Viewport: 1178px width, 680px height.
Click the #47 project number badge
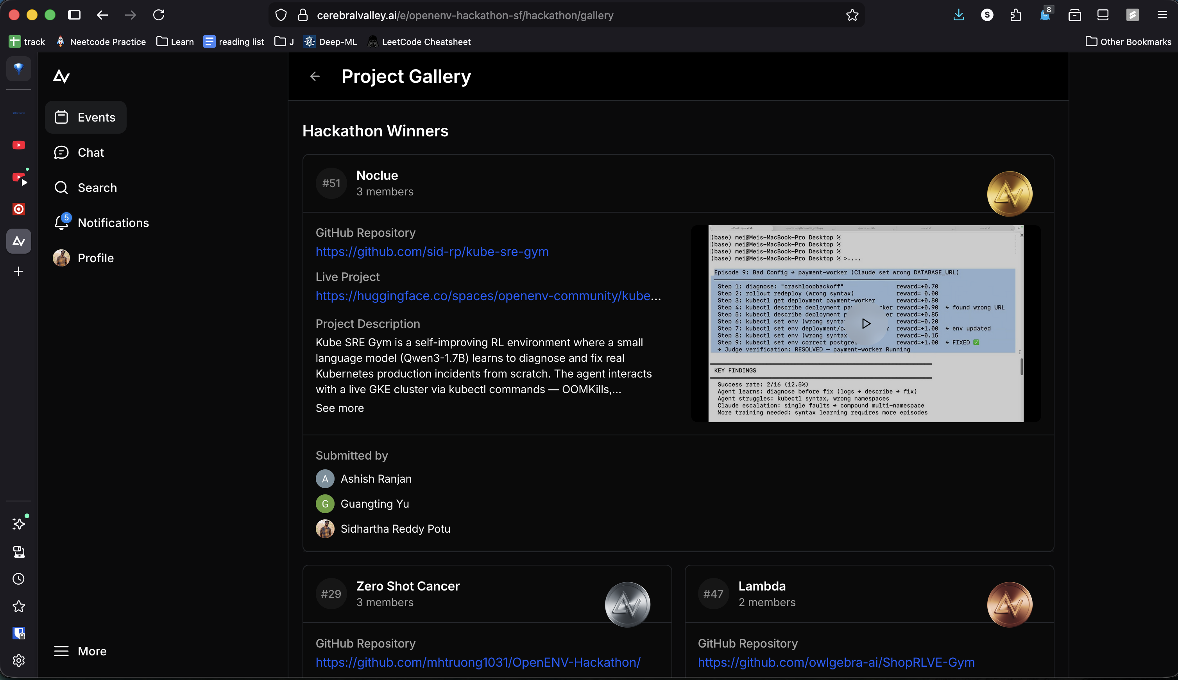click(x=713, y=594)
